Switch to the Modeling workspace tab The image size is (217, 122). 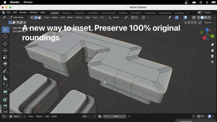66,13
